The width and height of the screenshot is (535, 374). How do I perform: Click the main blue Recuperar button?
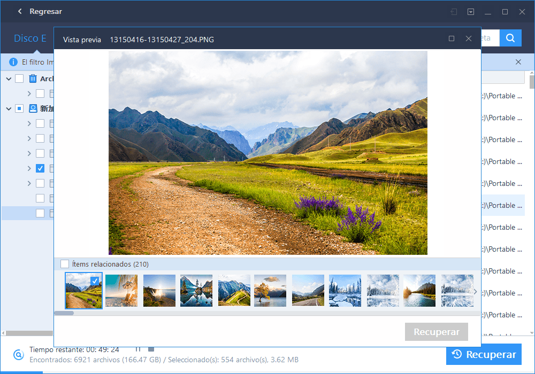coord(484,354)
